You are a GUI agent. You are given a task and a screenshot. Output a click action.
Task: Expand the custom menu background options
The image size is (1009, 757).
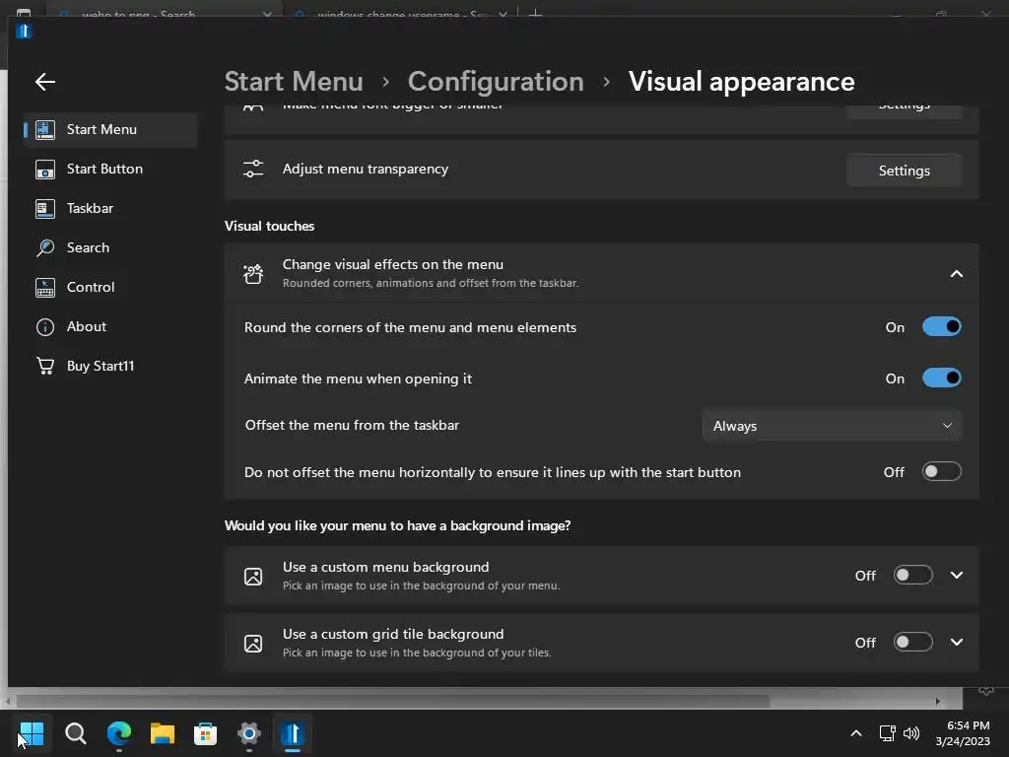tap(956, 575)
